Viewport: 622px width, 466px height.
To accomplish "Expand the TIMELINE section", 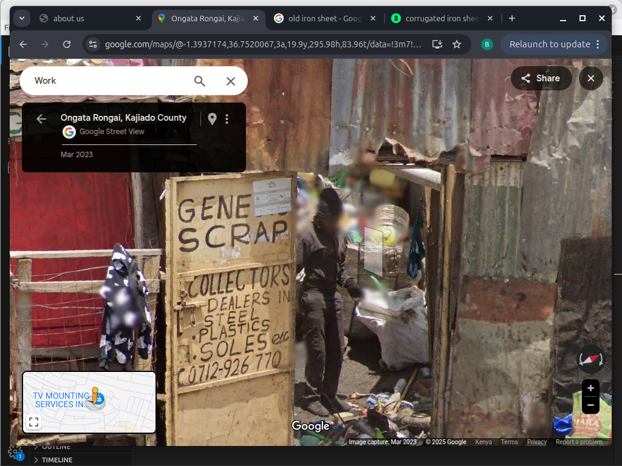I will pos(56,460).
